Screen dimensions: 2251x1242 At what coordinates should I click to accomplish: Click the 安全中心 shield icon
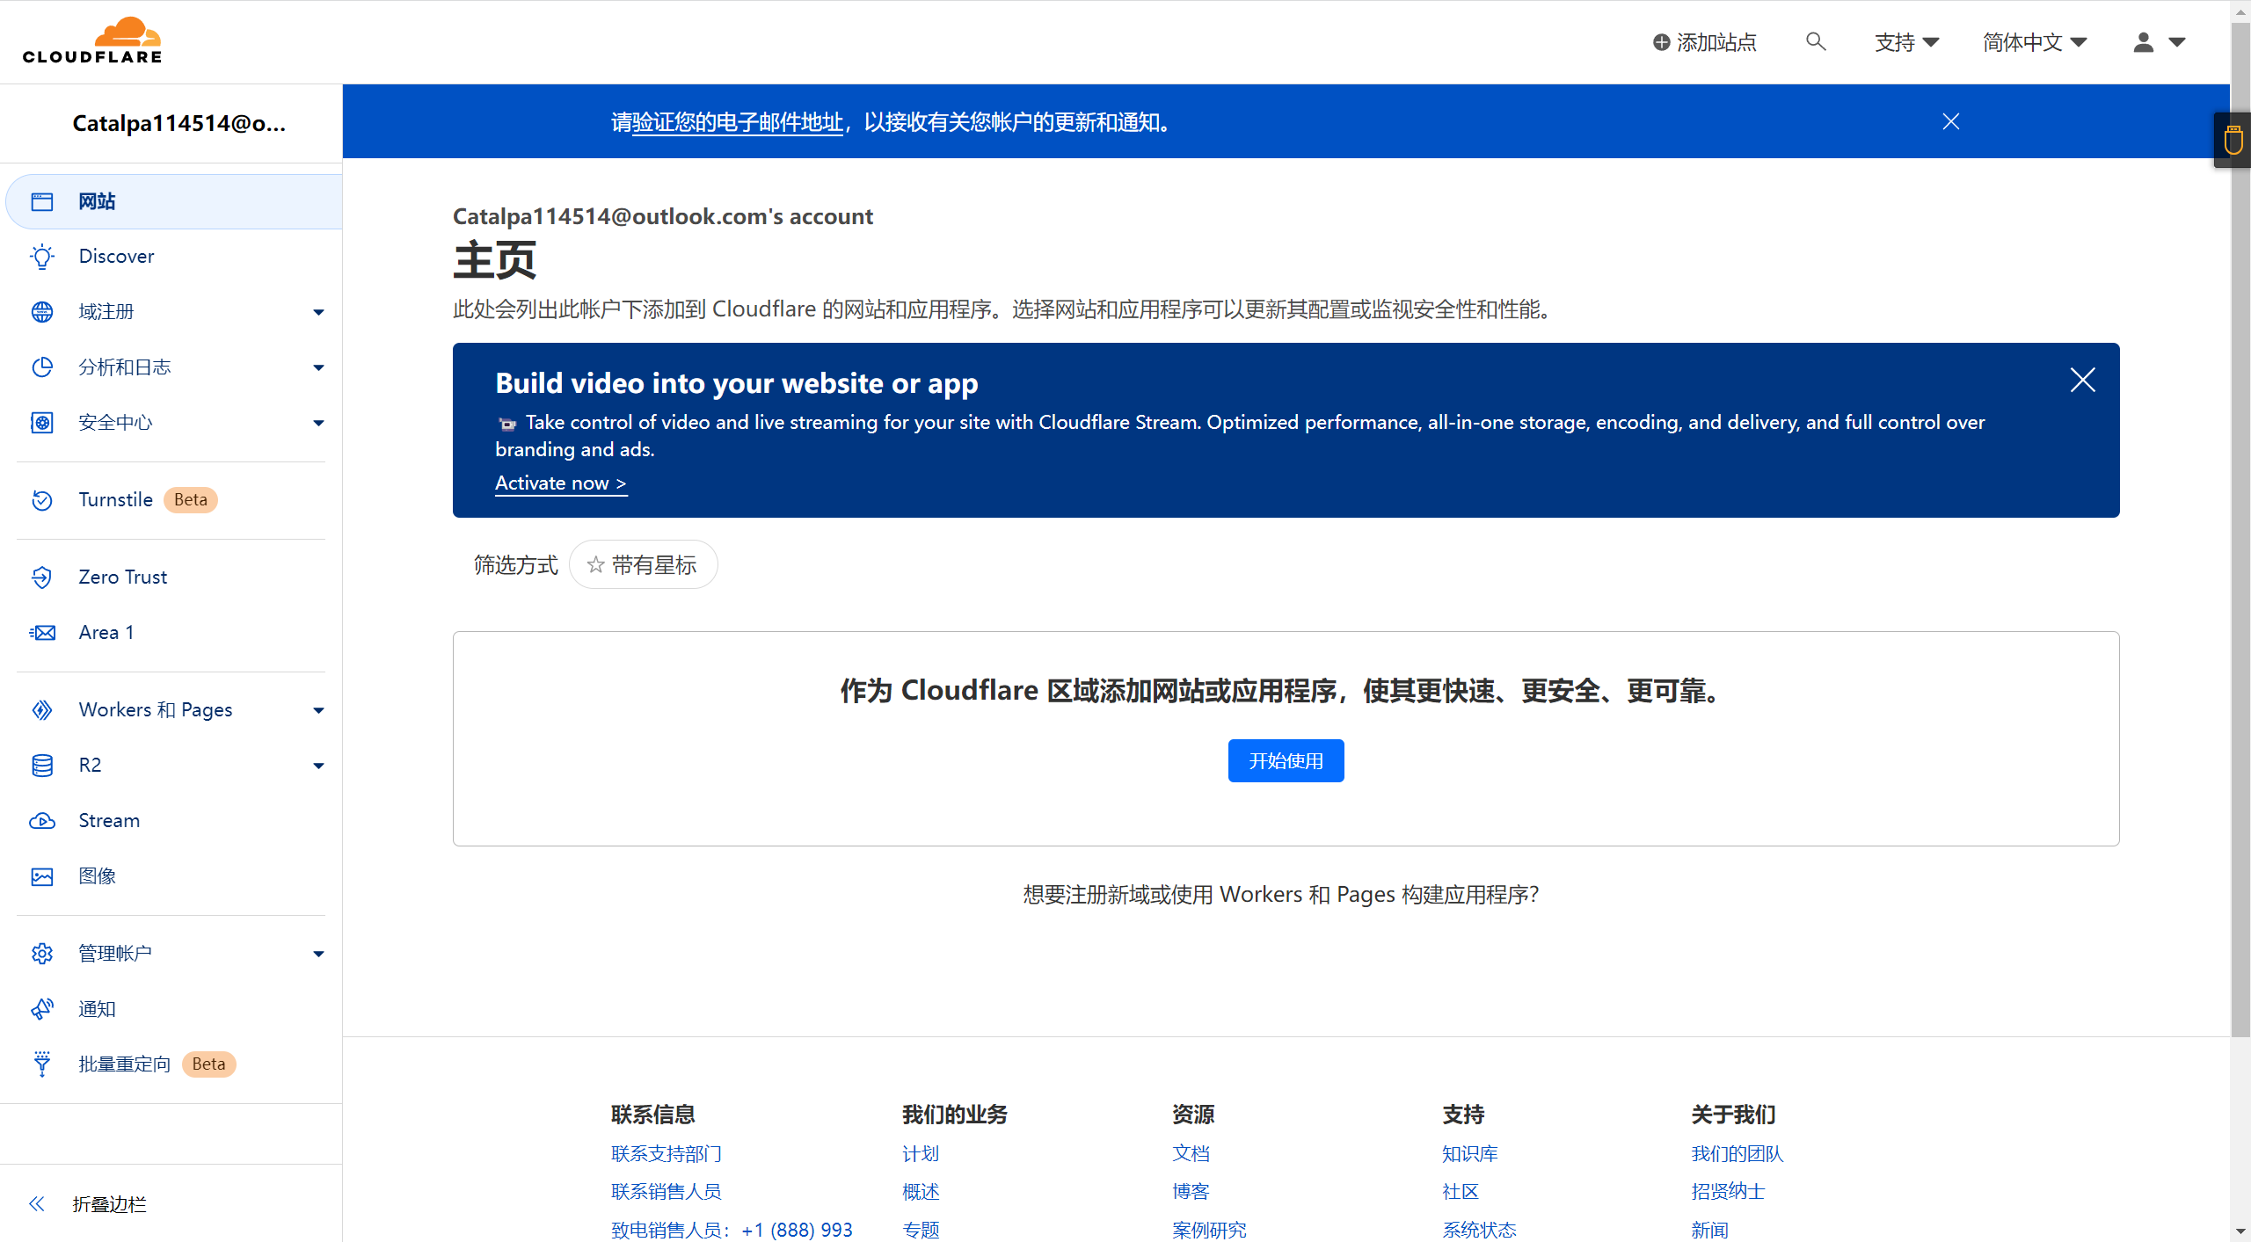42,423
